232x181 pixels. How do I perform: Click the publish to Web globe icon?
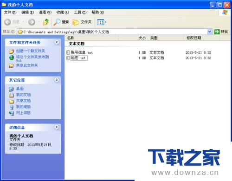pos(12,58)
